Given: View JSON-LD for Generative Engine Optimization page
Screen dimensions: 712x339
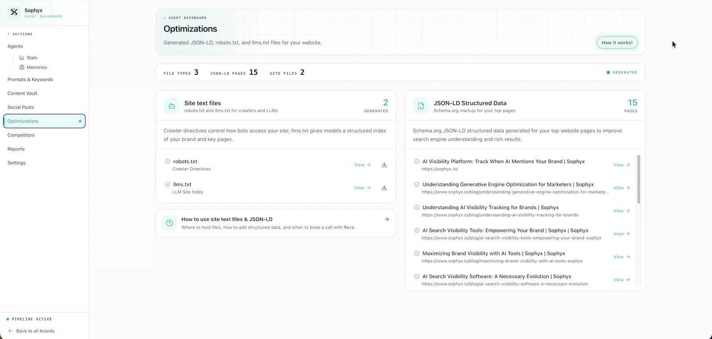Looking at the screenshot, I should click(622, 188).
